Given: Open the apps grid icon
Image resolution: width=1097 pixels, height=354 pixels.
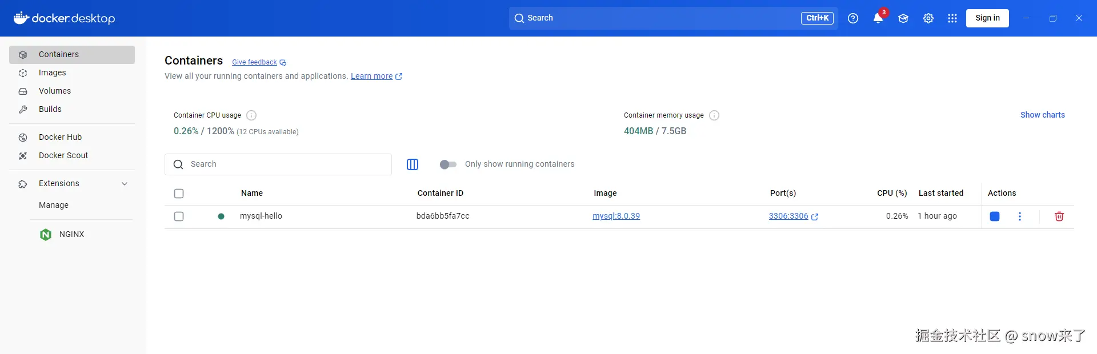Looking at the screenshot, I should [x=952, y=18].
